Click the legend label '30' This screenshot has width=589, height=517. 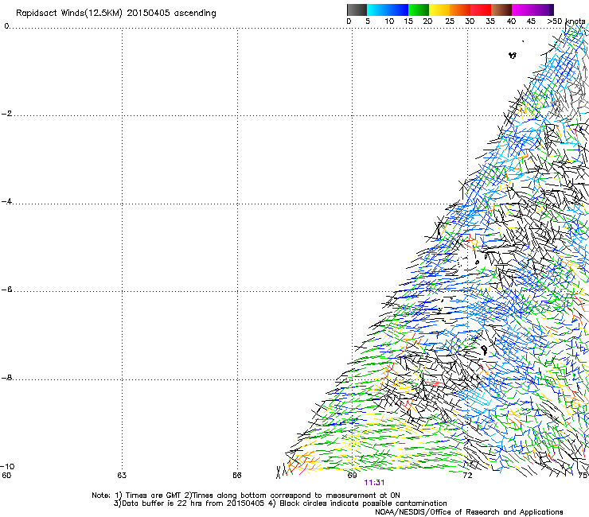coord(470,21)
